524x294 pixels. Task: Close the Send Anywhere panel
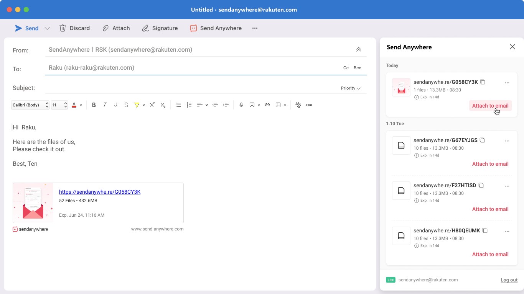(x=512, y=47)
